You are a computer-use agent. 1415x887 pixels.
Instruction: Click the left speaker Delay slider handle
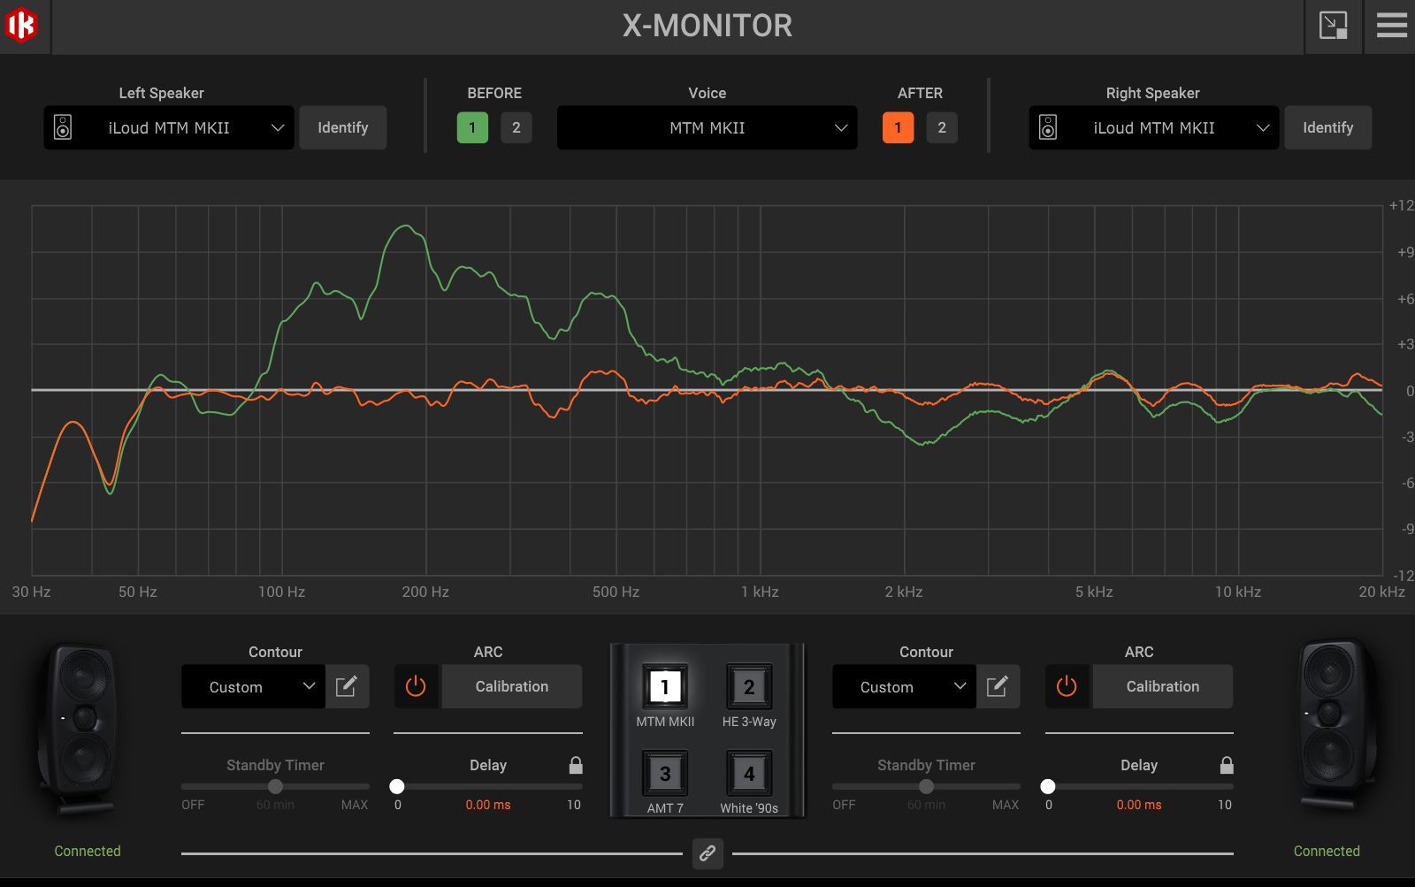(x=397, y=786)
